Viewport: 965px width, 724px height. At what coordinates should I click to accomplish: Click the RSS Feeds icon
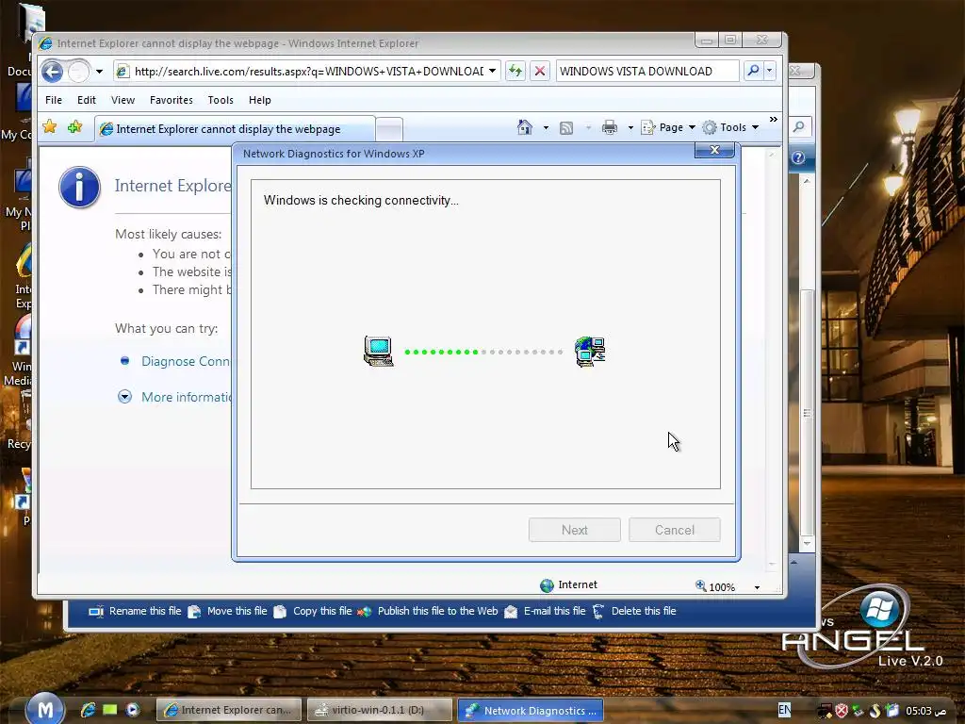pos(566,127)
